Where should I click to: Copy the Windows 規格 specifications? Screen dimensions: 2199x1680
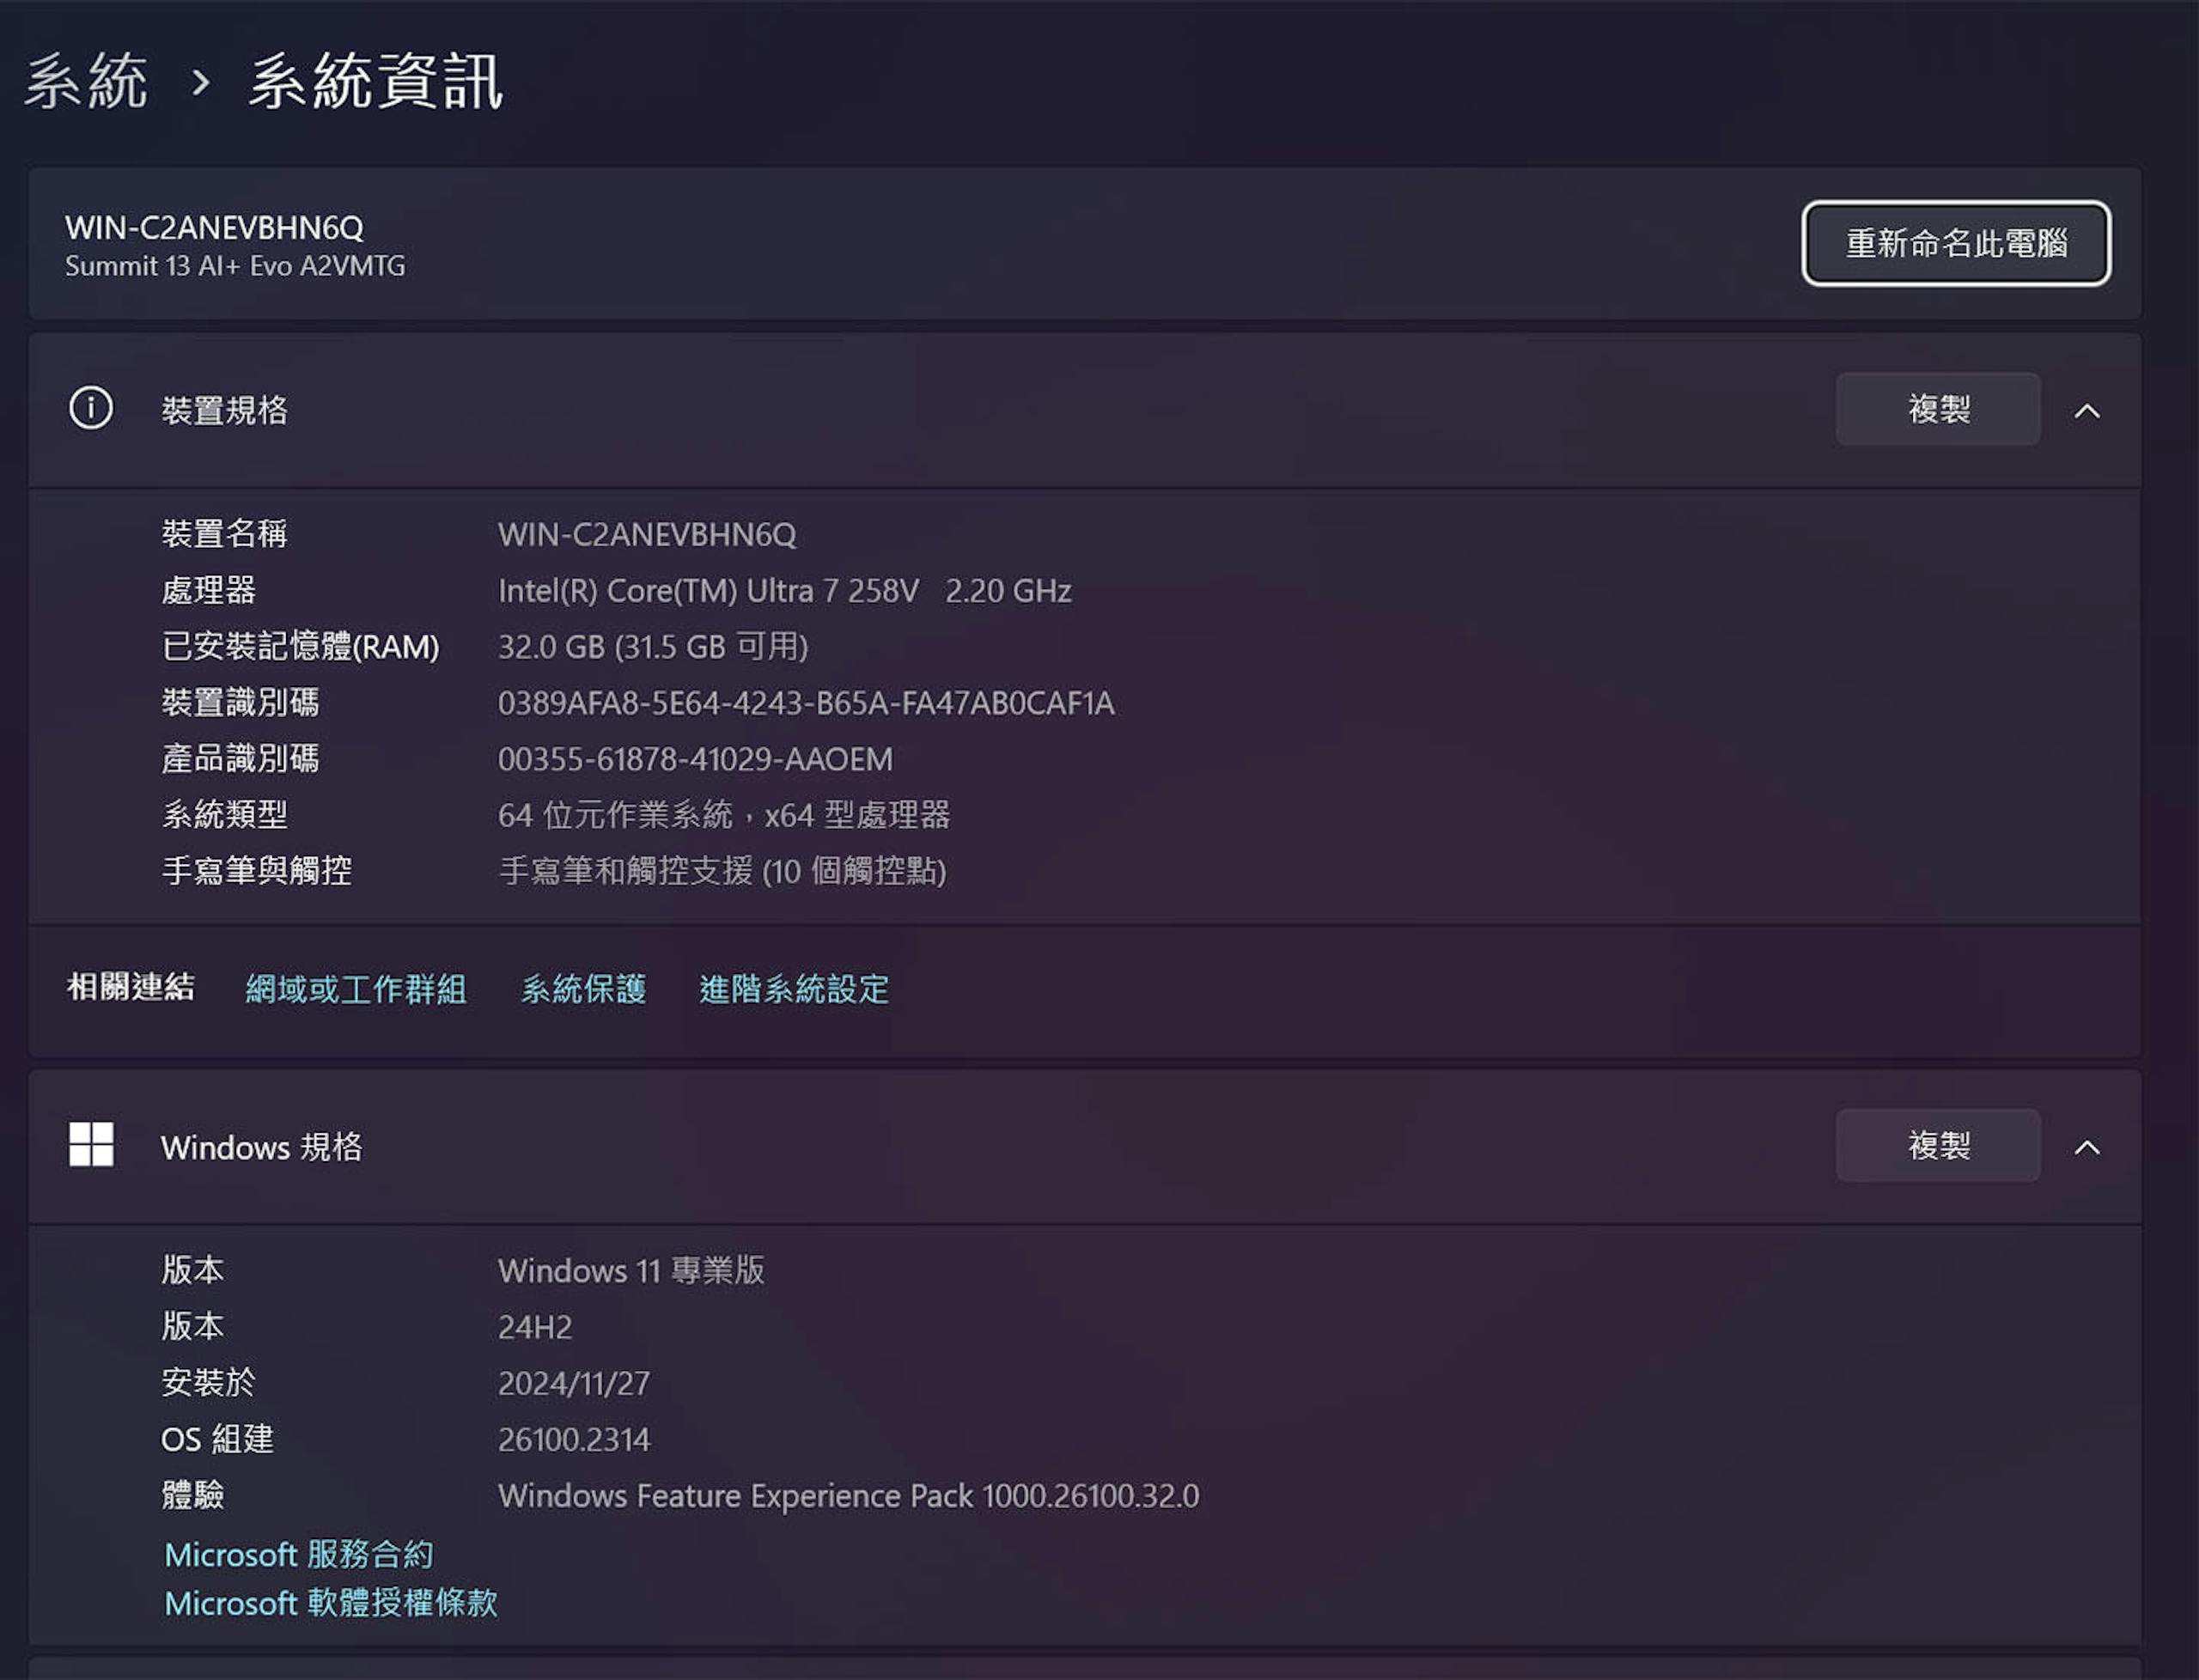coord(1937,1145)
